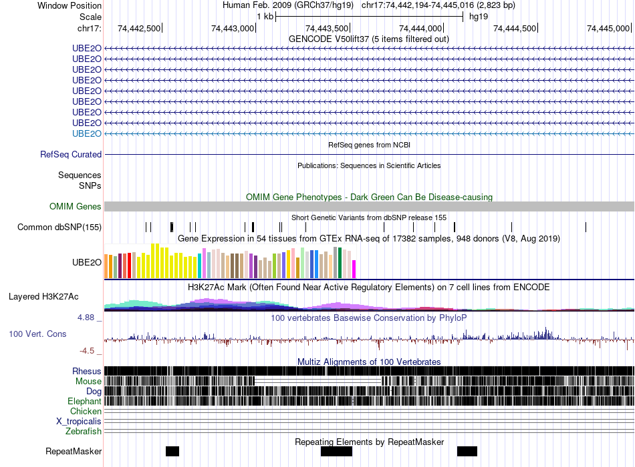Click the rightmost dbSNP variant tick mark
Viewport: 635px width, 467px height.
pos(586,227)
